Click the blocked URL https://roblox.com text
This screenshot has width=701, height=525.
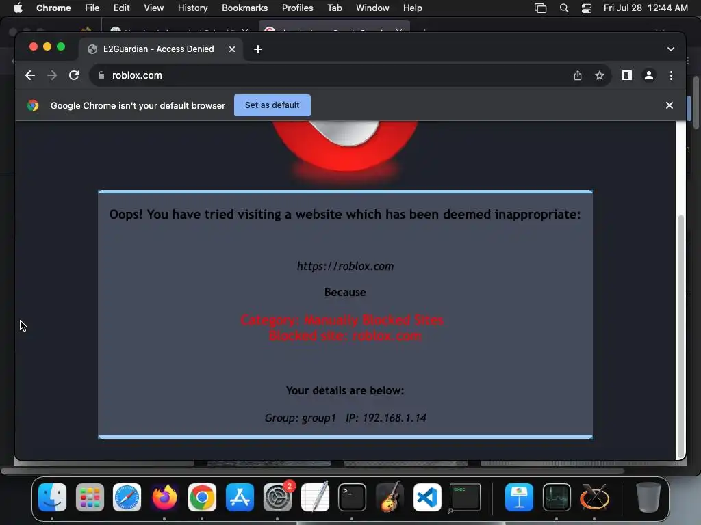coord(345,266)
